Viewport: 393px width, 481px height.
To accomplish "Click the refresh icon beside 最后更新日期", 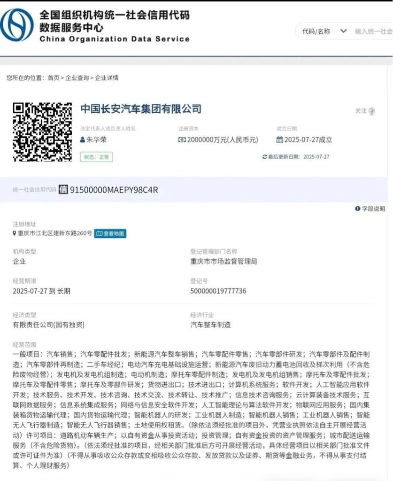I will (264, 157).
